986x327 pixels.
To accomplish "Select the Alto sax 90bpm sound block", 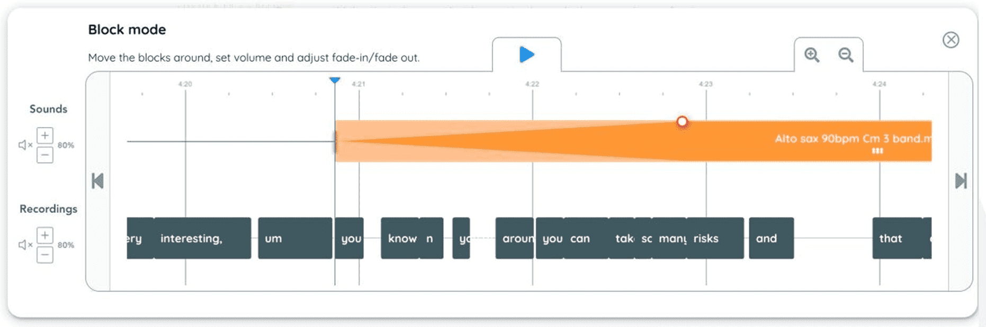I will click(633, 141).
